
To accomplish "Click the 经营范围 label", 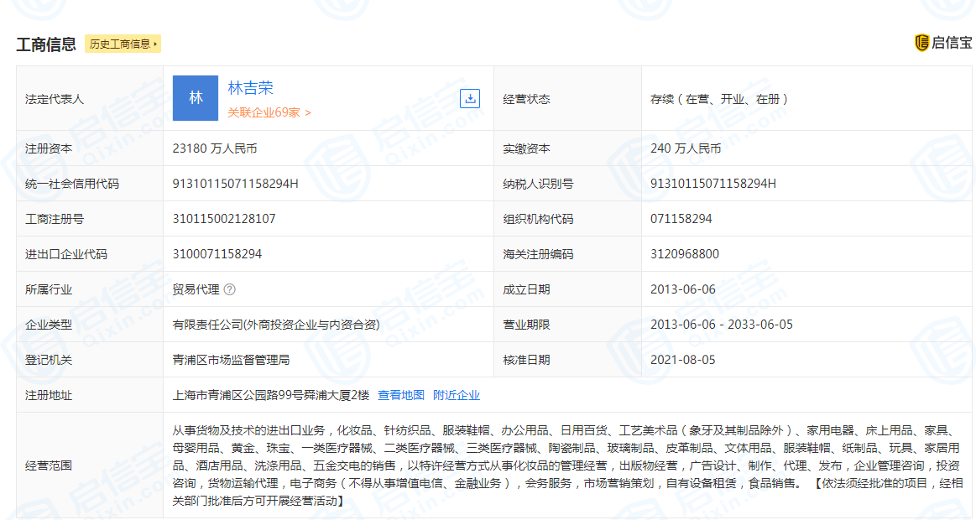I will (x=49, y=465).
